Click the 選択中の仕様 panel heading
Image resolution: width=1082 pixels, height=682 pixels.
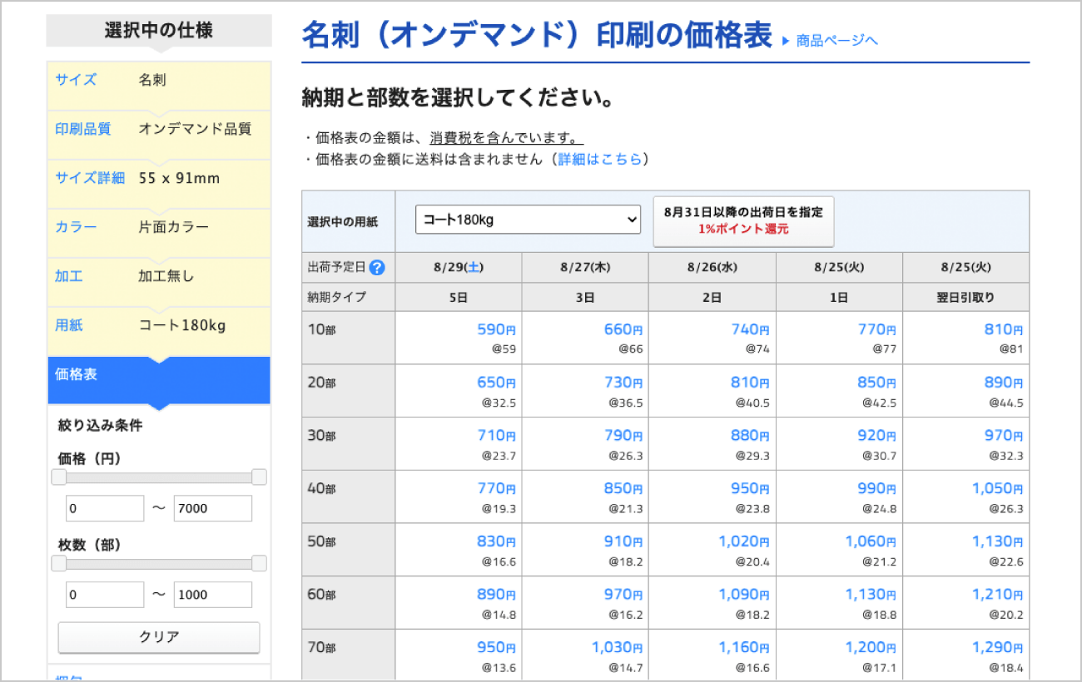(x=159, y=31)
